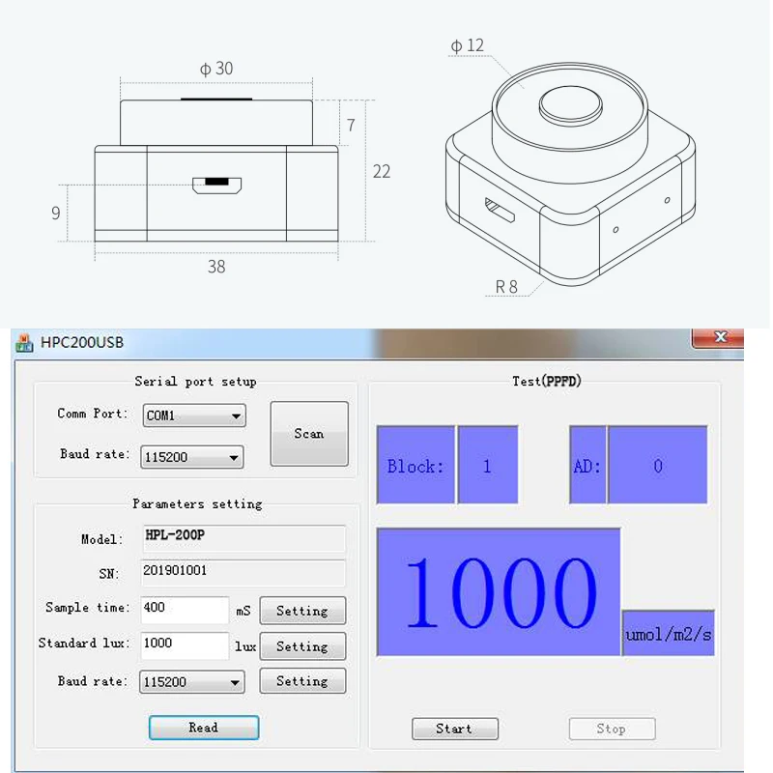
Task: Apply the Sample time Setting button
Action: click(x=302, y=611)
